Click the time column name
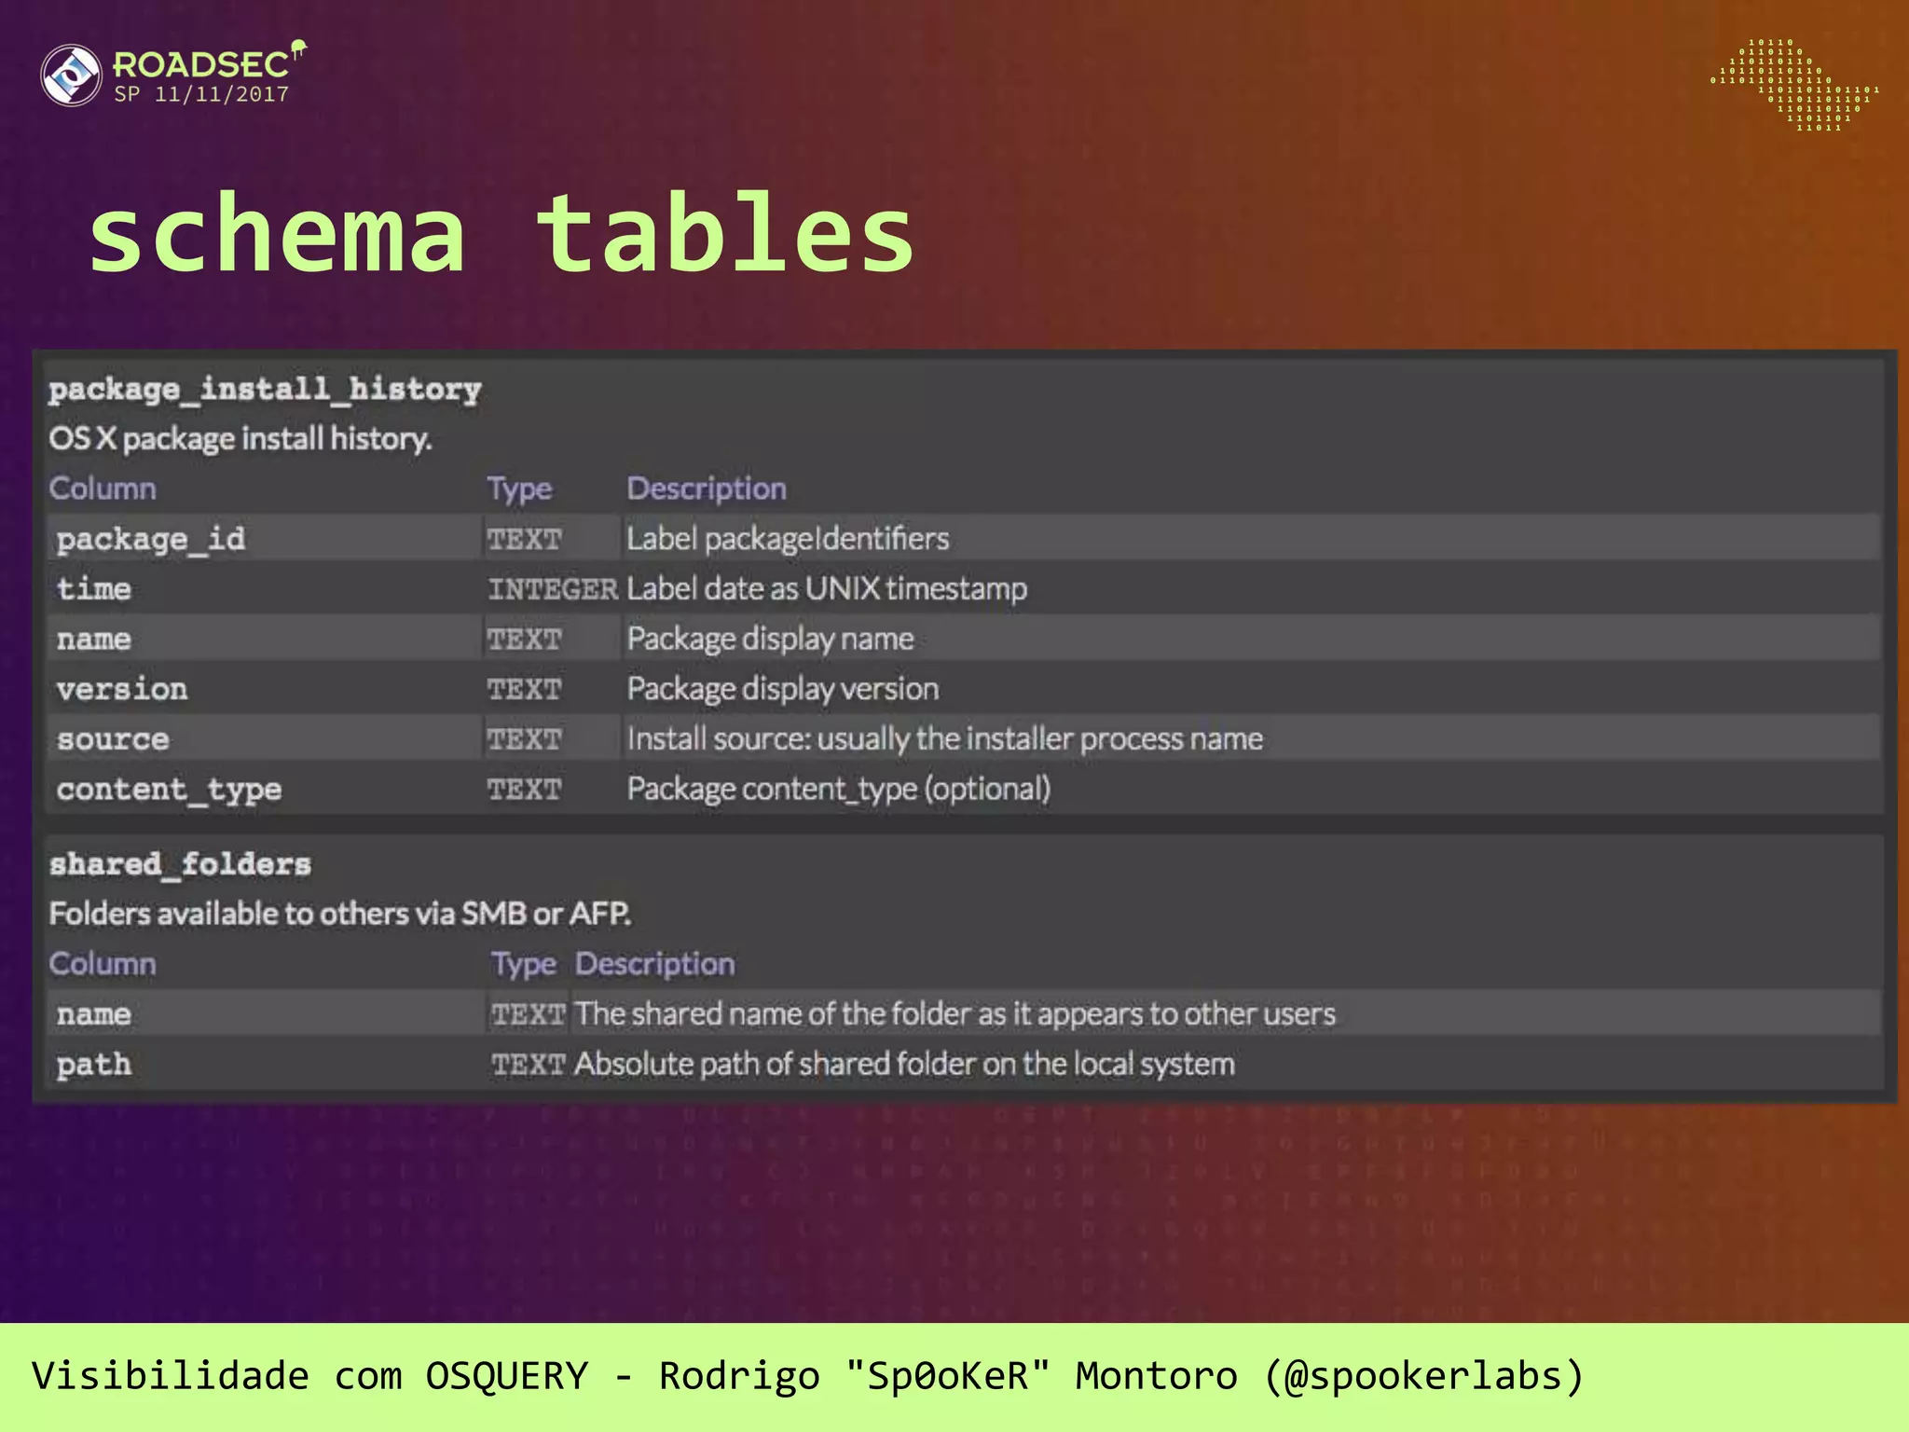1909x1432 pixels. [93, 588]
